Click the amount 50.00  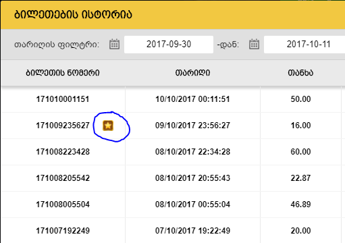(300, 99)
